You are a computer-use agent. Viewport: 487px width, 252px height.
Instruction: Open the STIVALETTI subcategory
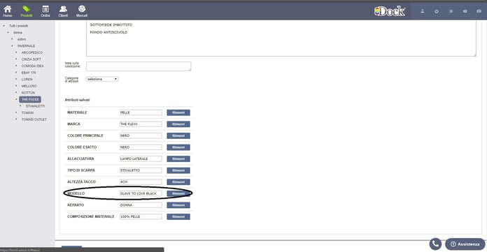35,106
